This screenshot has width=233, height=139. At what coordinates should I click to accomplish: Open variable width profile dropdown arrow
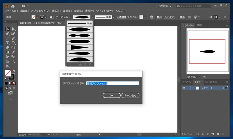[x=92, y=17]
